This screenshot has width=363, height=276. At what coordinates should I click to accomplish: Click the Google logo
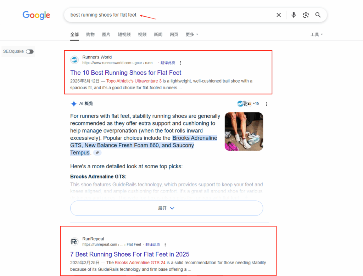tap(36, 15)
